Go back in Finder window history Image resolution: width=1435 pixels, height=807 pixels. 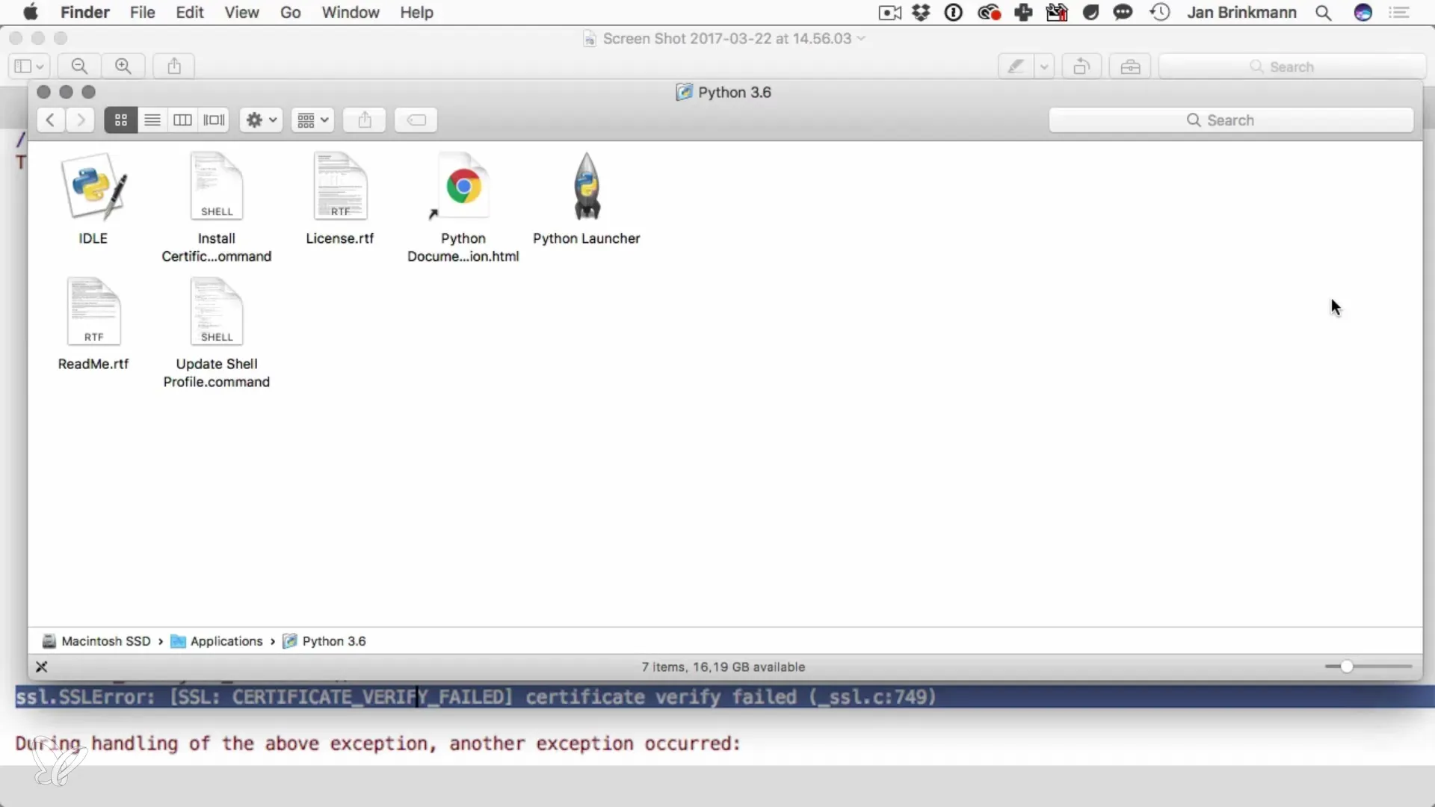[x=50, y=120]
